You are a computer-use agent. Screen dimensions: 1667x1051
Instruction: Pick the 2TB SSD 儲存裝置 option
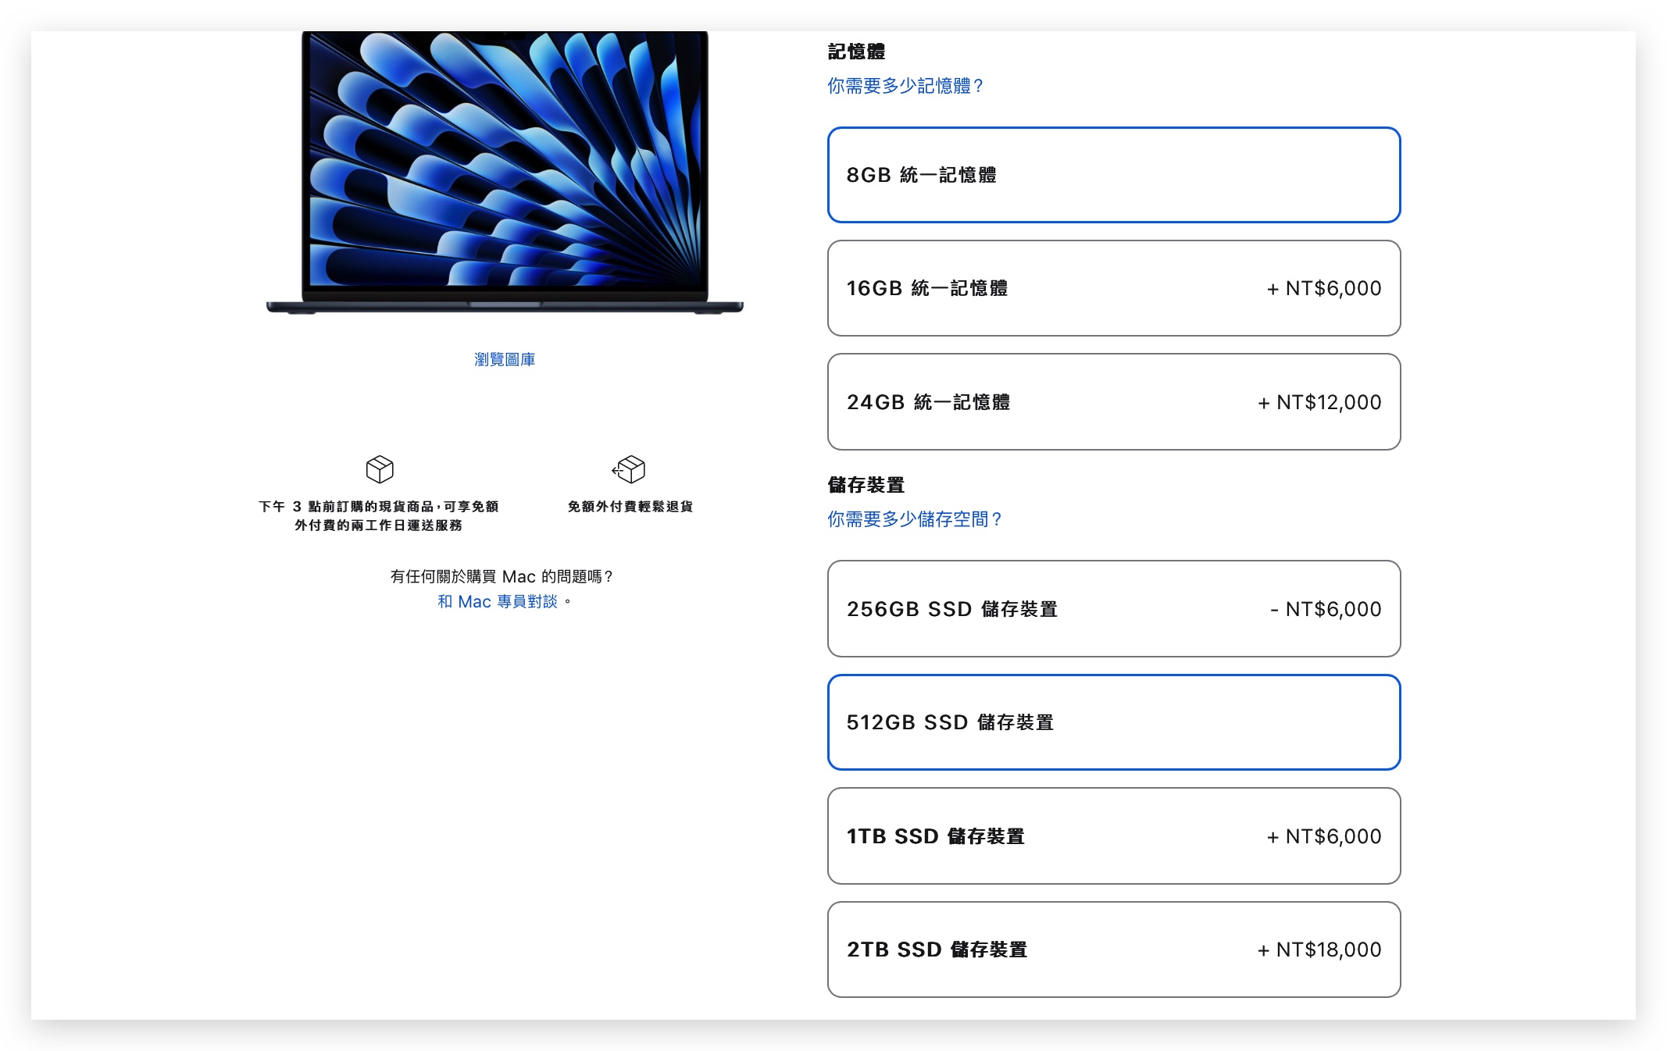[x=1114, y=949]
